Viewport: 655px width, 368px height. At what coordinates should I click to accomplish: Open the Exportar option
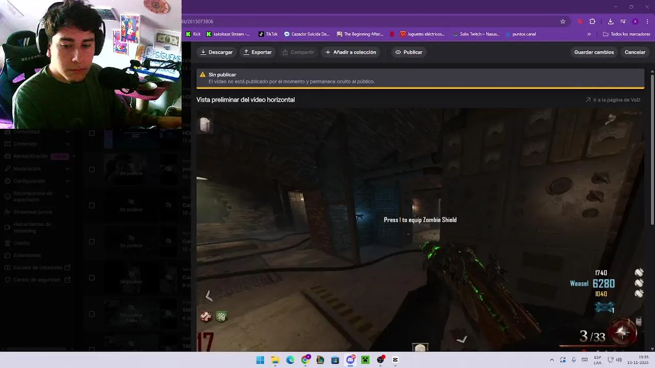click(257, 52)
